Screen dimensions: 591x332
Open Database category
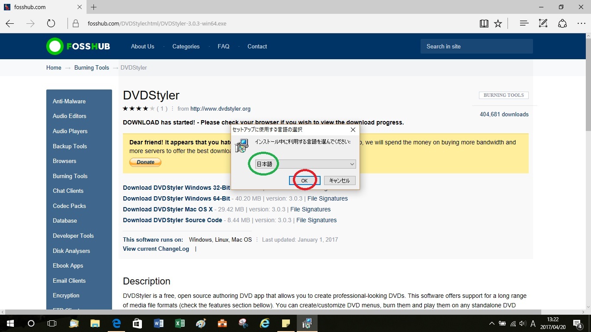coord(65,220)
